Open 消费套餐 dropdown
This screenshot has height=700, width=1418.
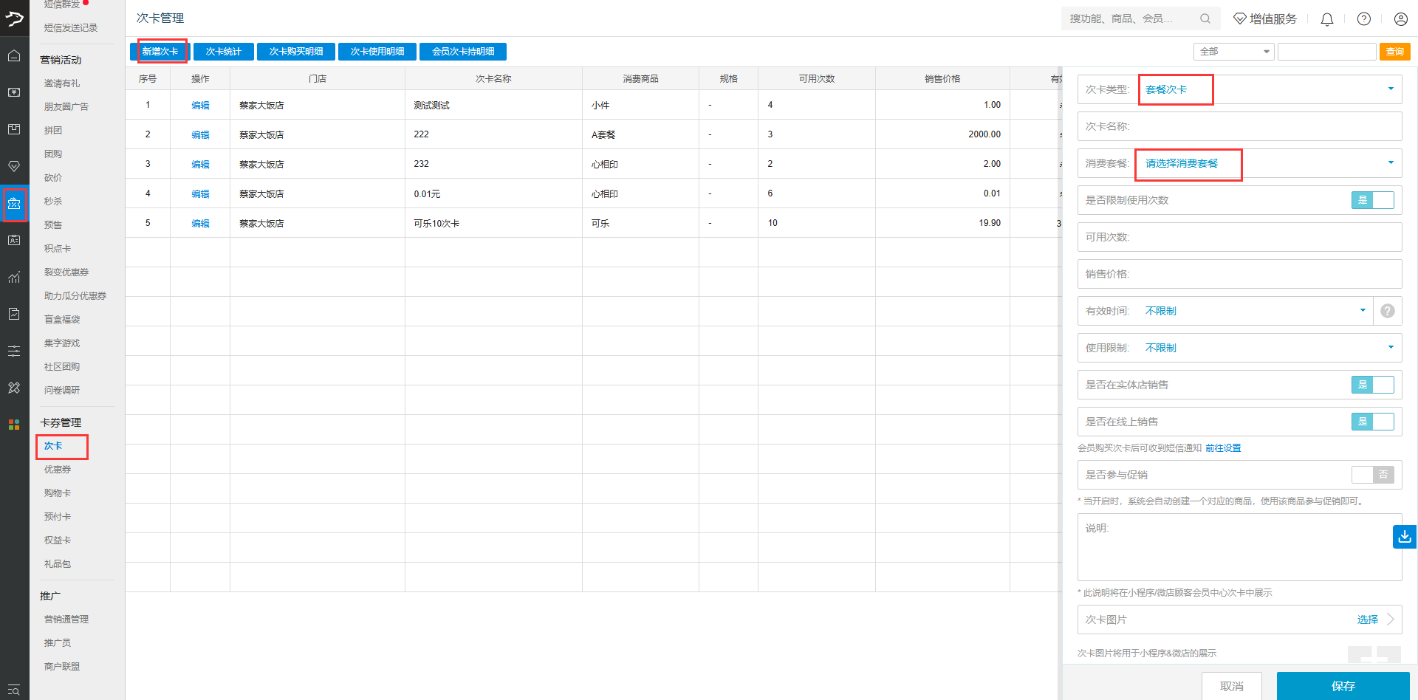coord(1239,163)
